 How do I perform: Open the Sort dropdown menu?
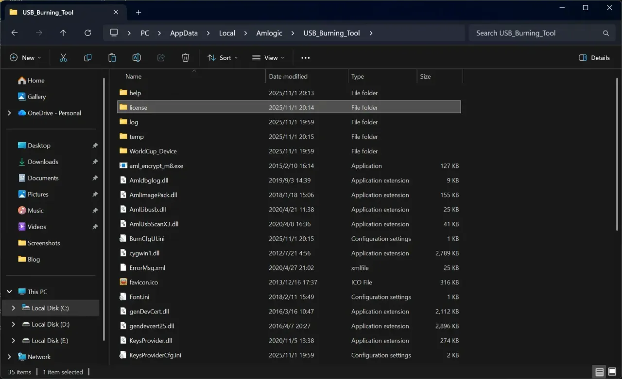click(223, 58)
